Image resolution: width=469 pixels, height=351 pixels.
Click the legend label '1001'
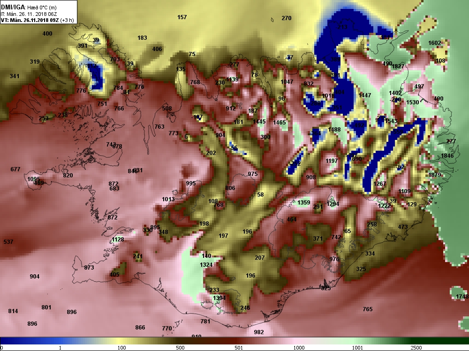click(357, 348)
